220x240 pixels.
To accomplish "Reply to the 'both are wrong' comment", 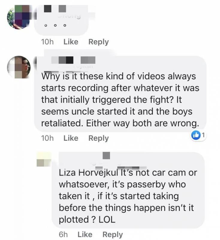I will (x=99, y=138).
